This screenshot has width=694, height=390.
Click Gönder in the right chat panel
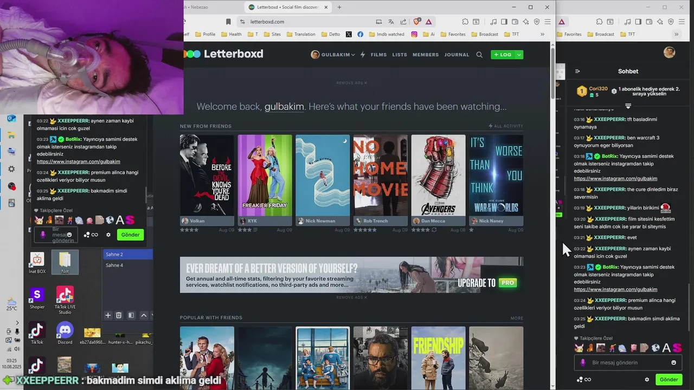tap(669, 380)
